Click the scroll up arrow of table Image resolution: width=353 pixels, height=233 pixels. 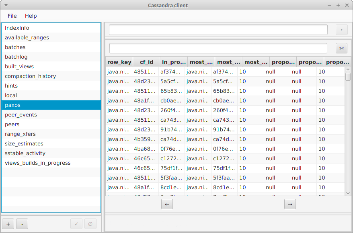(348, 70)
